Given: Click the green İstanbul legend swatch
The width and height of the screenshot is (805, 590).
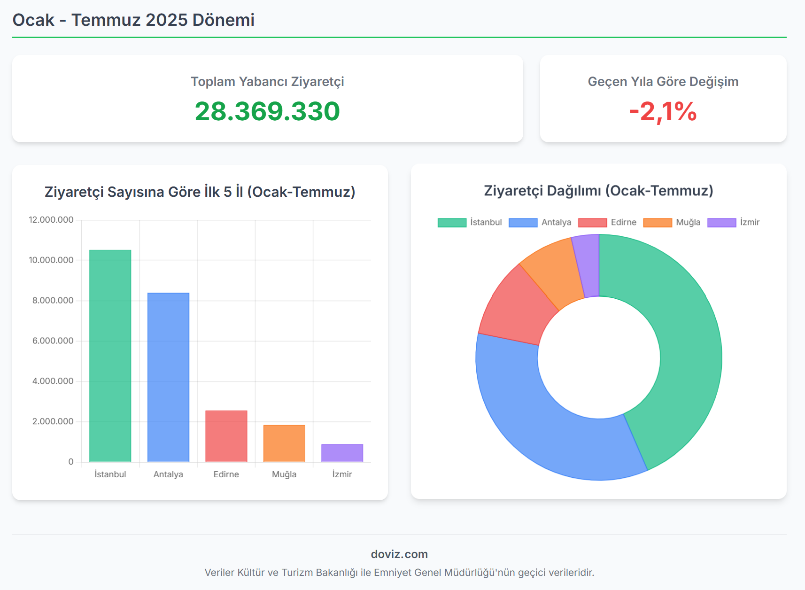Looking at the screenshot, I should [x=452, y=223].
